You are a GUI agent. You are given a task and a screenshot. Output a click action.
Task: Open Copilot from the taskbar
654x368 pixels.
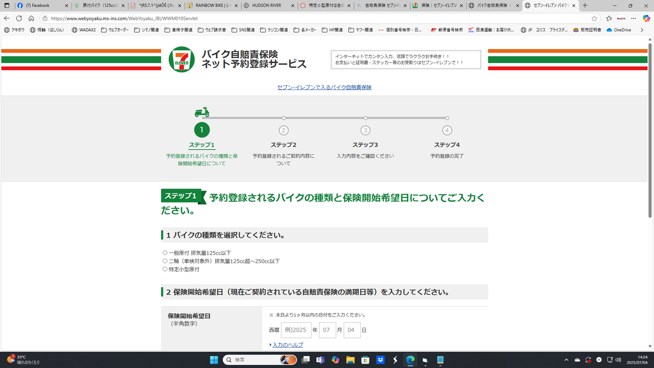tap(335, 360)
